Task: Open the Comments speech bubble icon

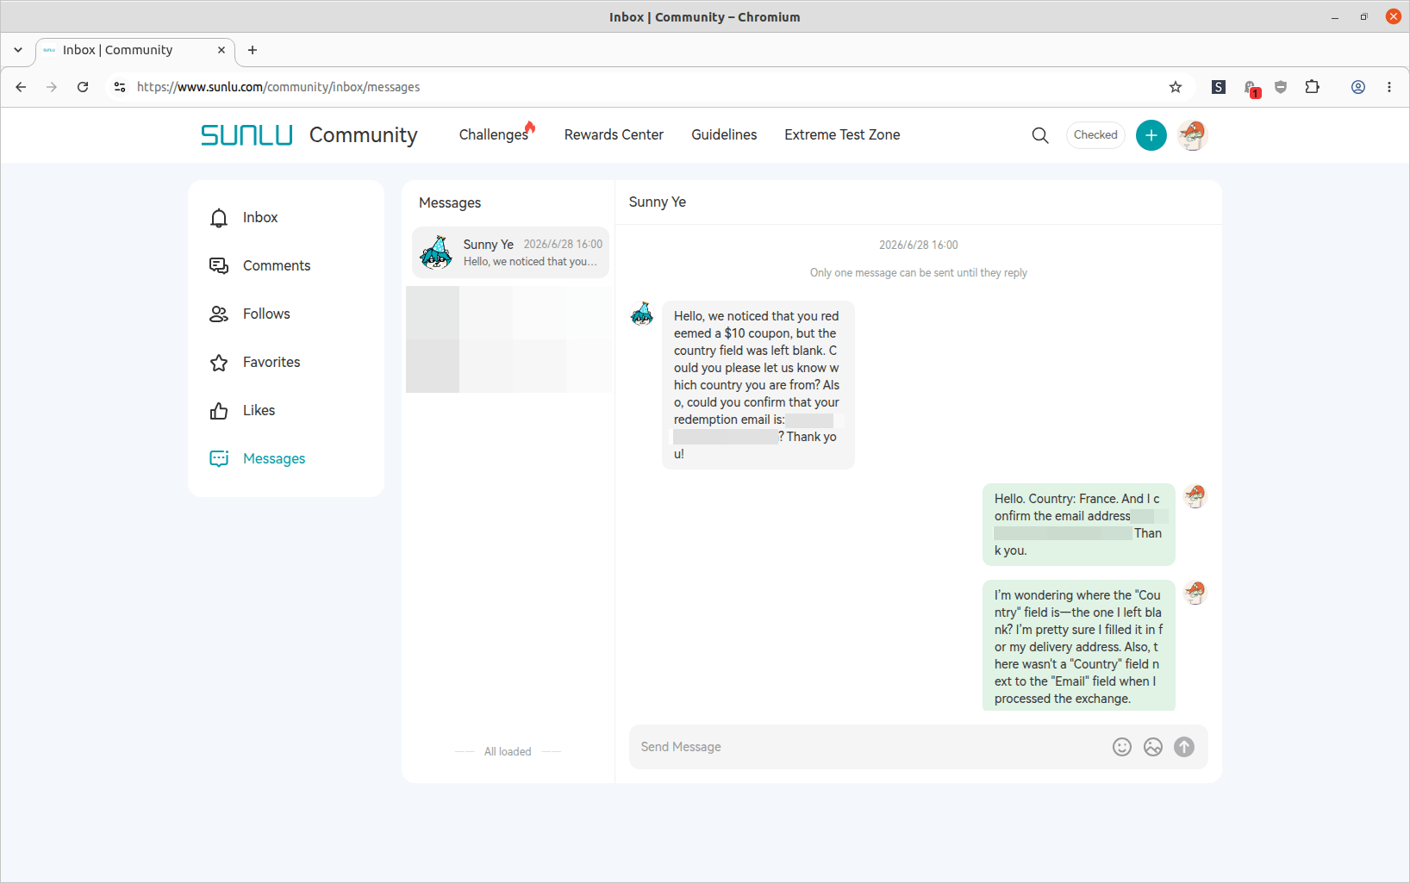Action: (219, 266)
